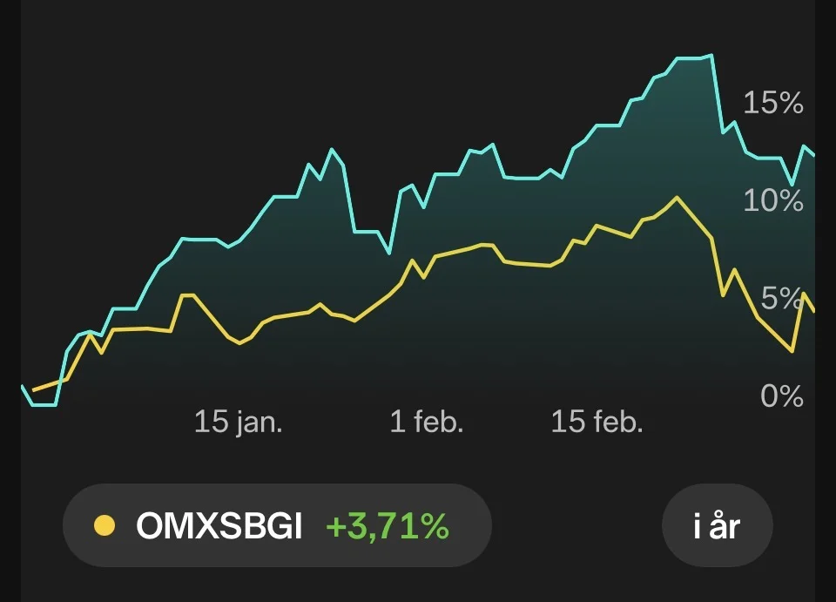Click the teal line's sharp dip before 1 feb.

coord(389,253)
